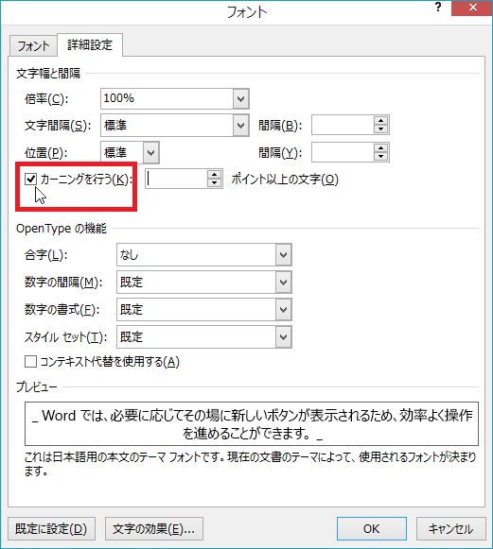Screen dimensions: 493x549
Task: Click the キャンセル button
Action: tap(451, 529)
